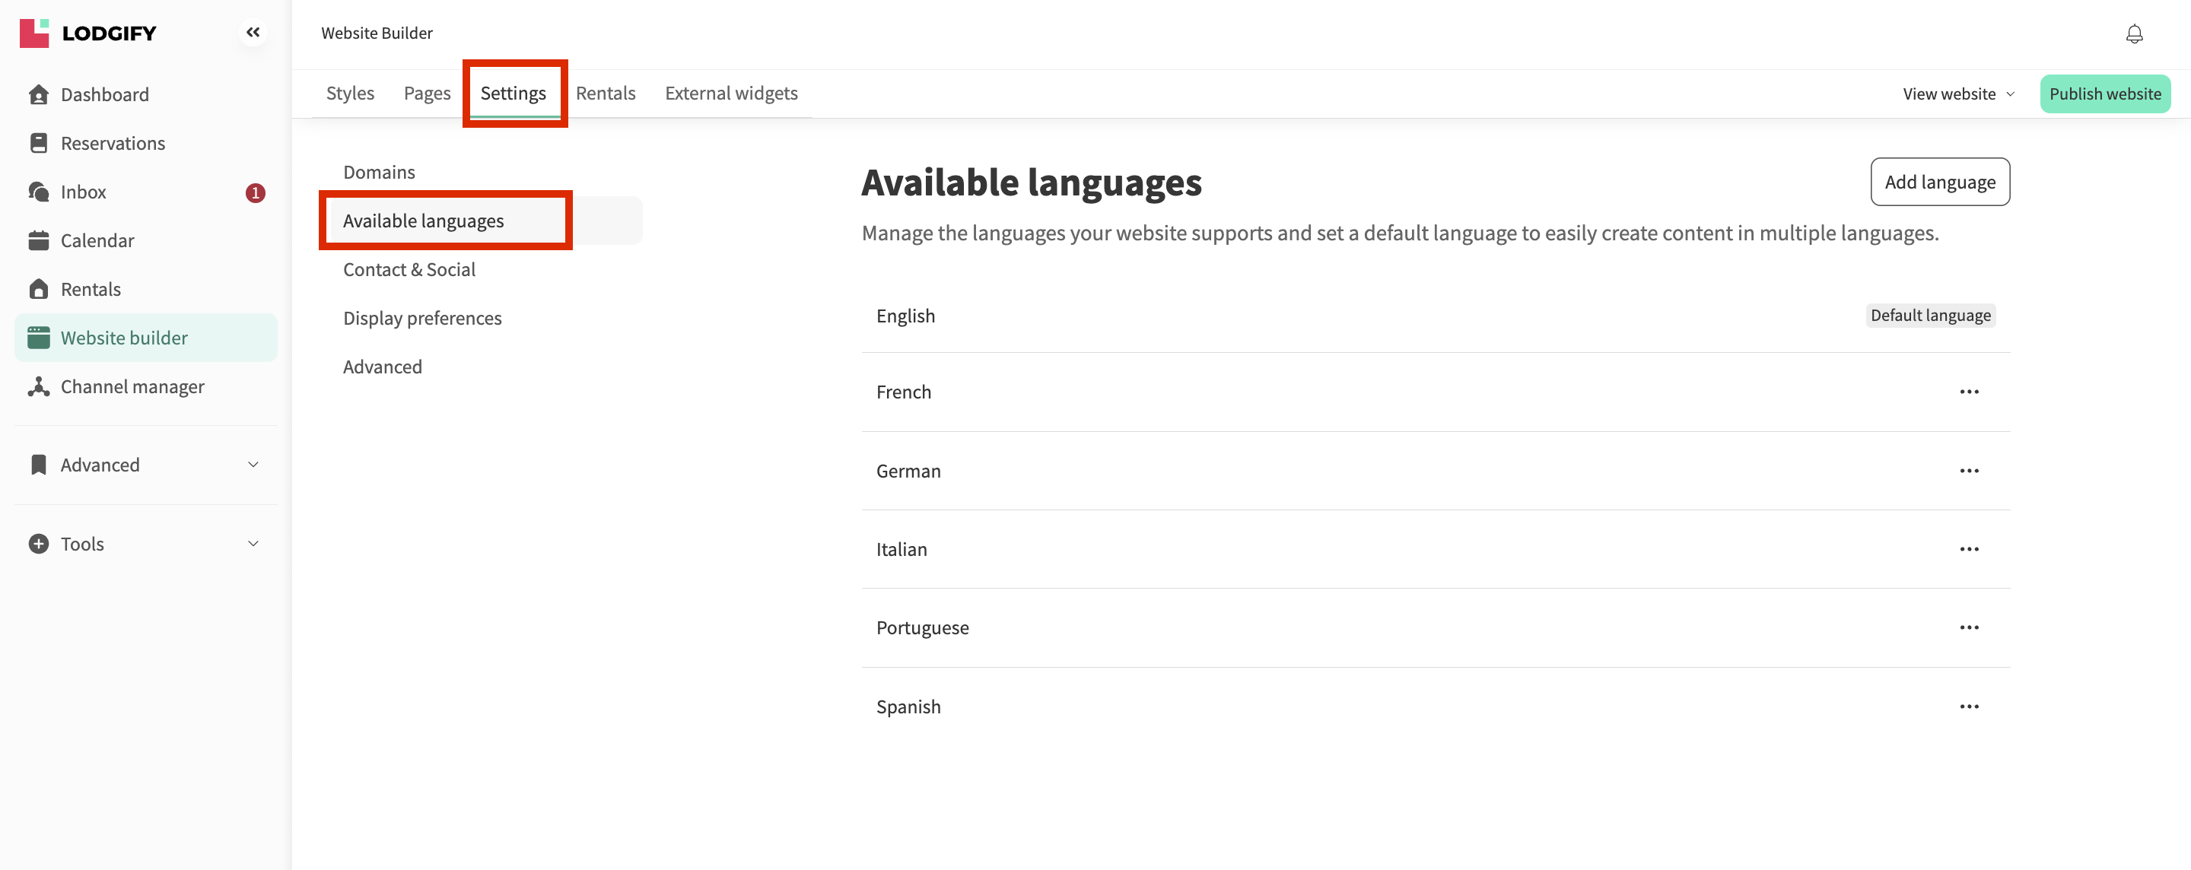The width and height of the screenshot is (2191, 870).
Task: Click the Lodgify logo
Action: [88, 33]
